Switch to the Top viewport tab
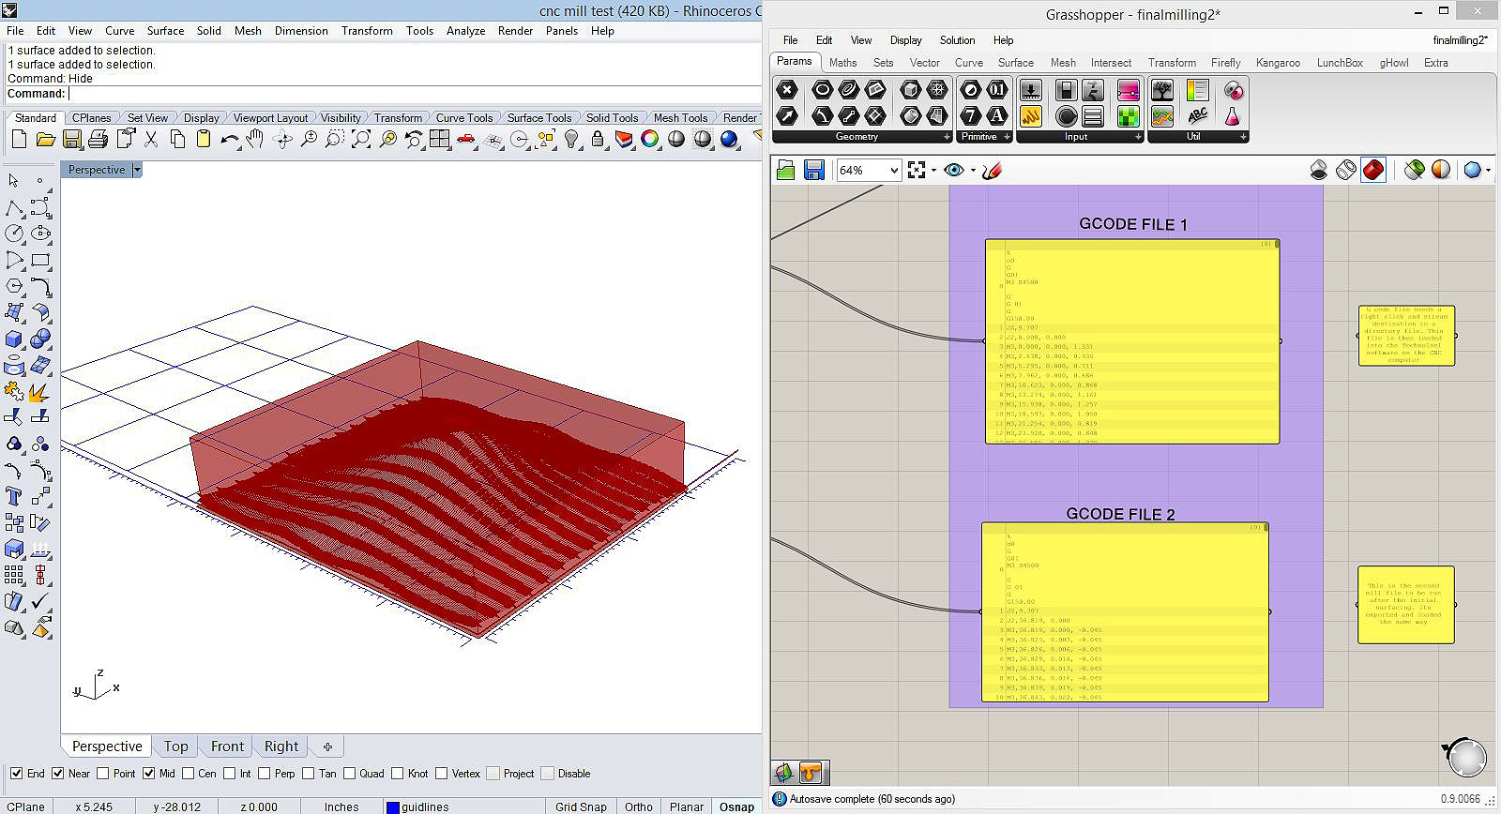 click(175, 746)
